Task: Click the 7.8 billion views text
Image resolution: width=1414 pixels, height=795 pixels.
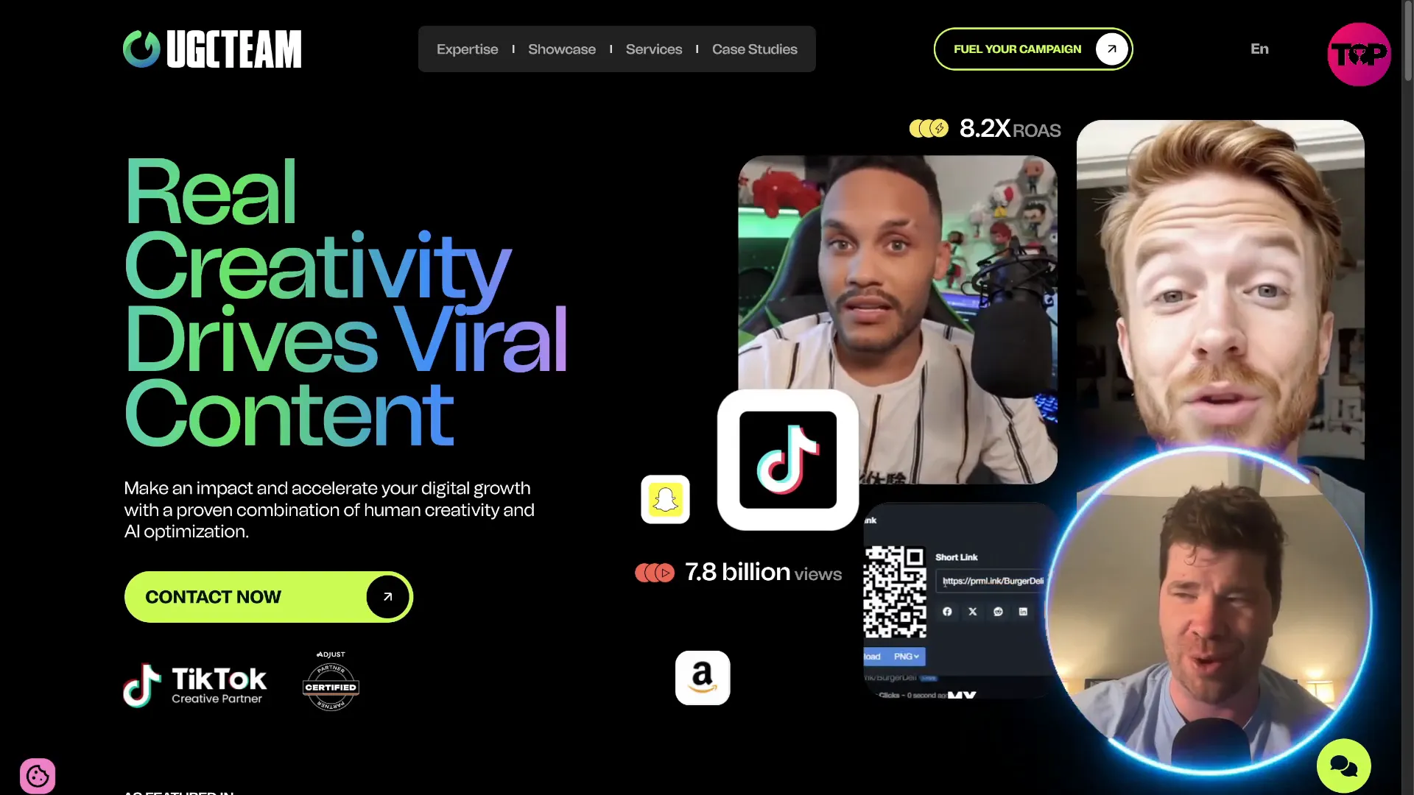Action: click(763, 573)
